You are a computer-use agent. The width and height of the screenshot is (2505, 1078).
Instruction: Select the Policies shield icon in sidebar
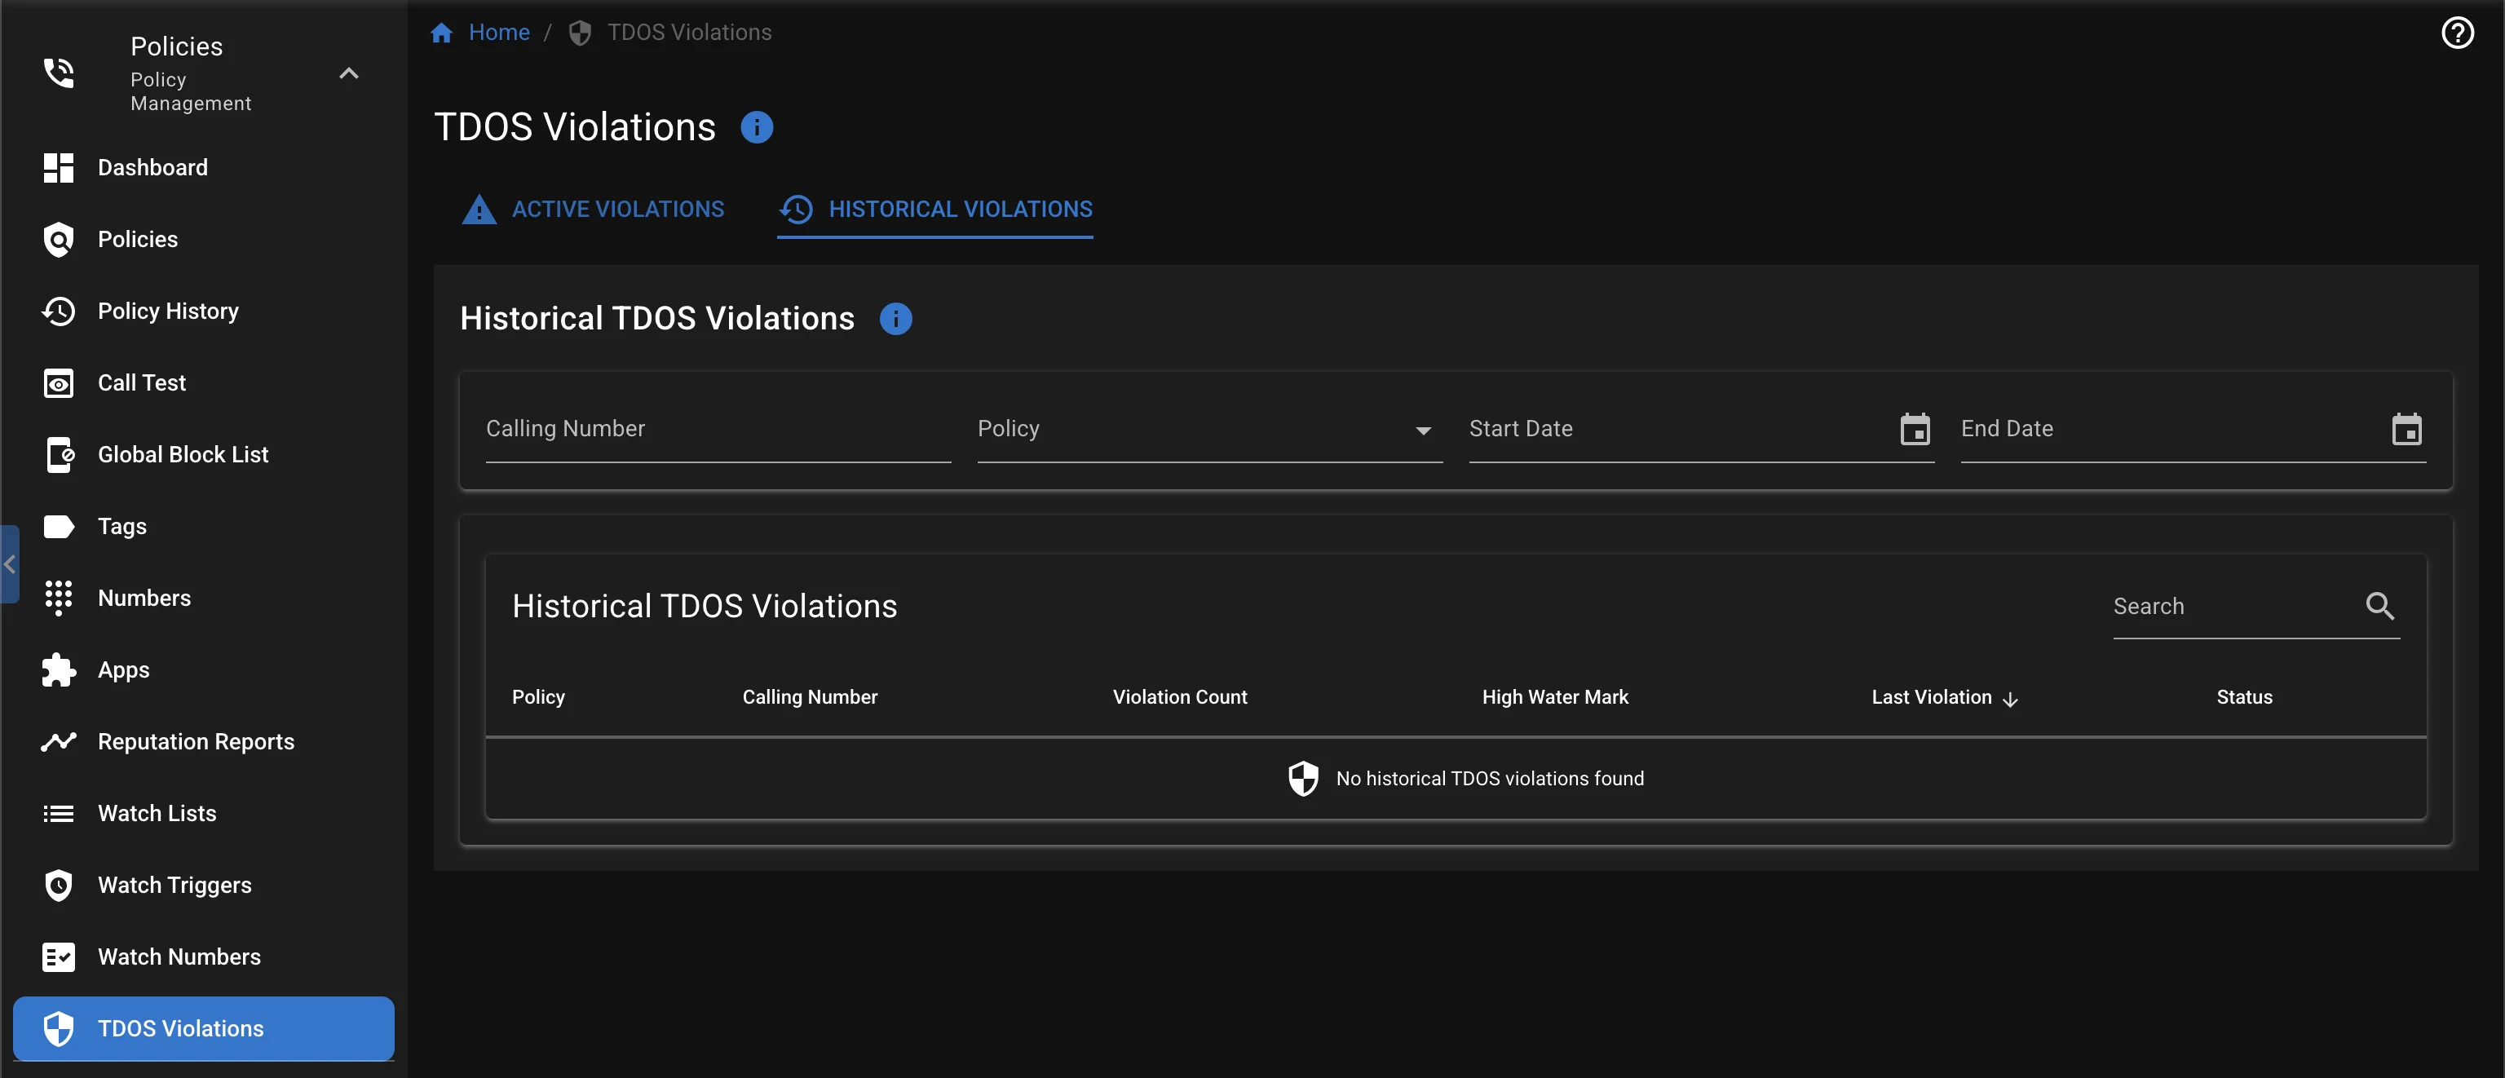(x=59, y=239)
